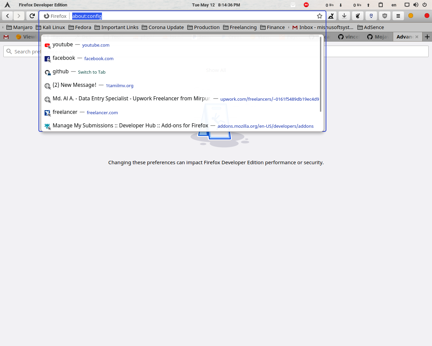Screen dimensions: 432x346
Task: Click the volume icon in the top bar
Action: tap(416, 5)
